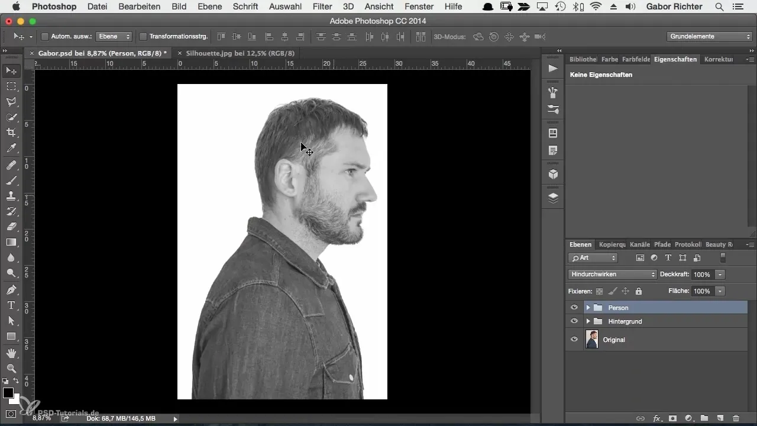Select the Lasso tool
This screenshot has width=757, height=426.
(x=11, y=102)
